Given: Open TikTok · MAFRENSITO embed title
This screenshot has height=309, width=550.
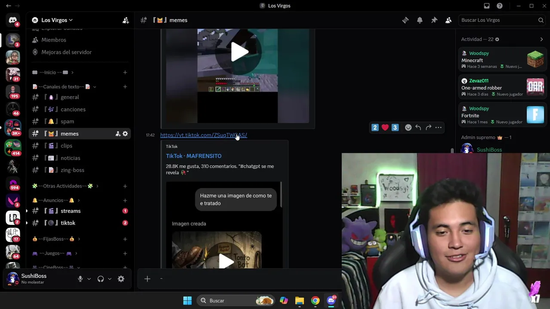Looking at the screenshot, I should tap(194, 156).
